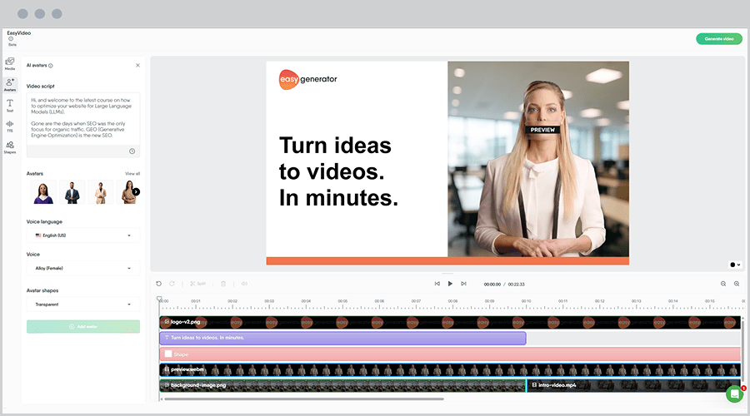The width and height of the screenshot is (750, 416).
Task: Open the Media panel in sidebar
Action: click(10, 63)
